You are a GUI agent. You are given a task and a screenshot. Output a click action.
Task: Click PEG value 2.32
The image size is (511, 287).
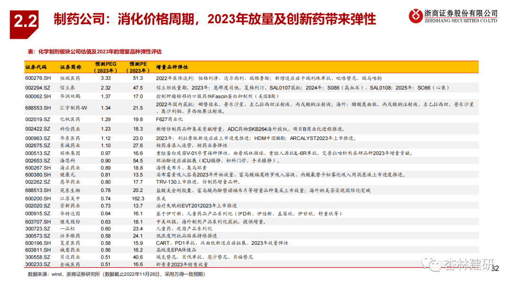(106, 88)
